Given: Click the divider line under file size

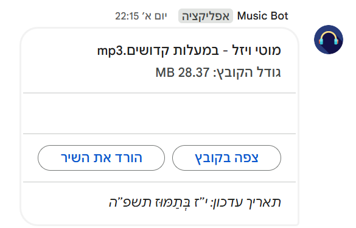Looking at the screenshot, I should (x=159, y=93).
